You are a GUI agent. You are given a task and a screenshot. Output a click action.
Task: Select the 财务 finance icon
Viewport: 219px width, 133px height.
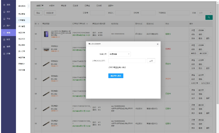(4, 39)
